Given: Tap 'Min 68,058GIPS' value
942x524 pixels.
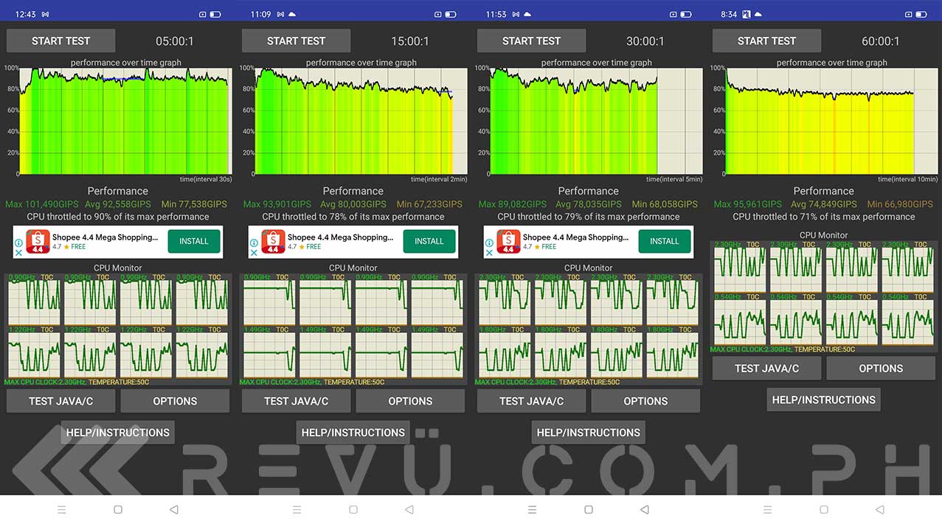Looking at the screenshot, I should pyautogui.click(x=665, y=204).
